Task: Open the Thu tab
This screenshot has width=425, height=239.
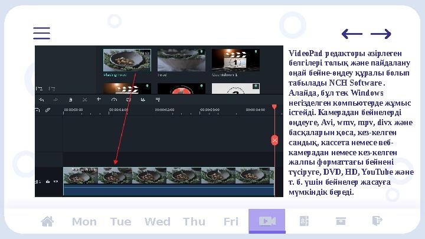Action: click(194, 222)
